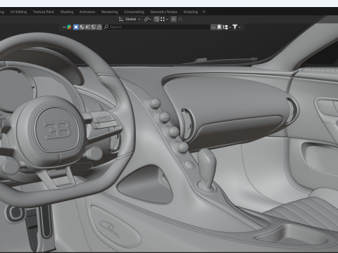The height and width of the screenshot is (253, 338).
Task: Switch to the Geometry Nodes workspace tab
Action: coord(163,12)
